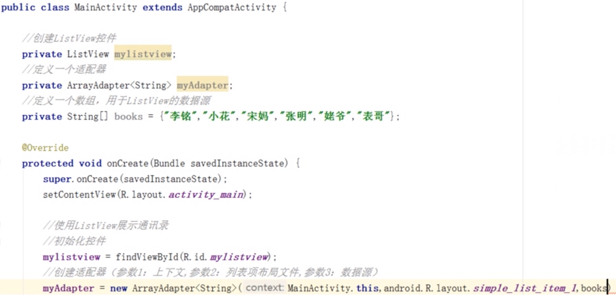Image resolution: width=616 pixels, height=295 pixels.
Task: Click the AppCompatActivity superclass name
Action: pos(232,8)
